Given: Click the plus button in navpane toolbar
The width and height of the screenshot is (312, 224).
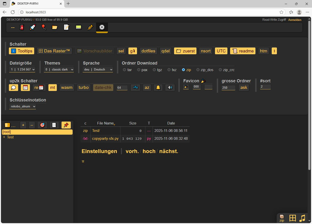Looking at the screenshot, I should 23,125.
